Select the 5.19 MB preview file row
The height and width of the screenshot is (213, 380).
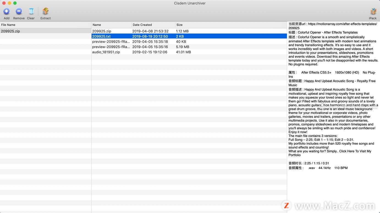click(189, 47)
